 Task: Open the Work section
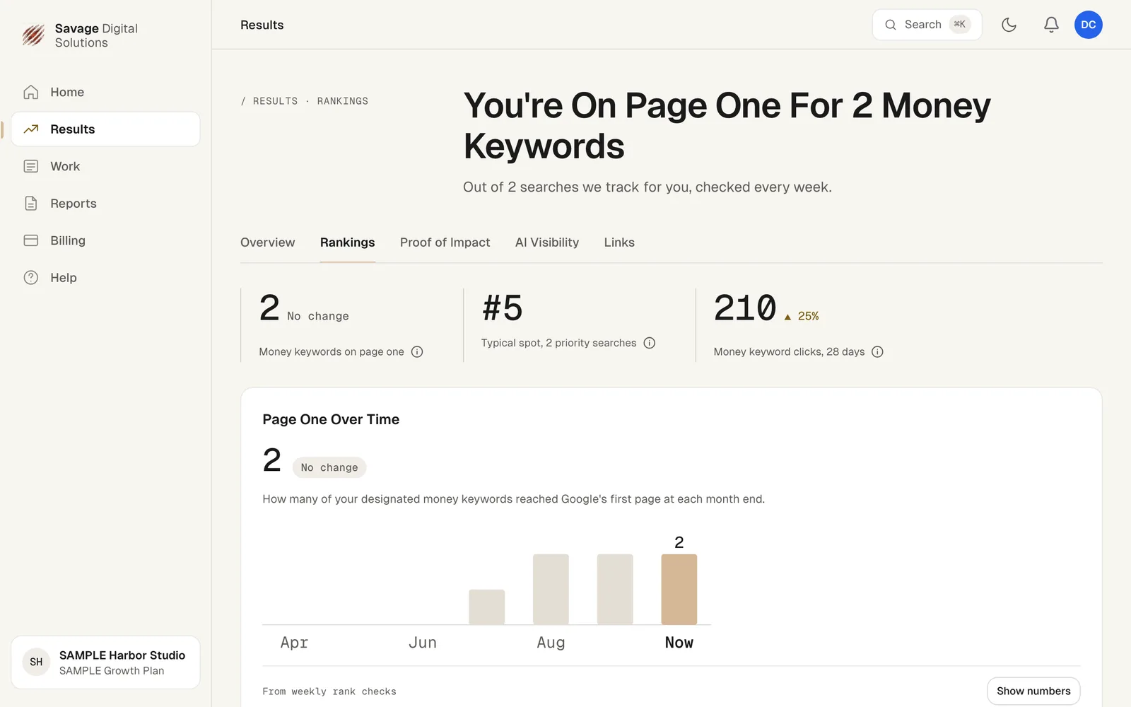[105, 166]
